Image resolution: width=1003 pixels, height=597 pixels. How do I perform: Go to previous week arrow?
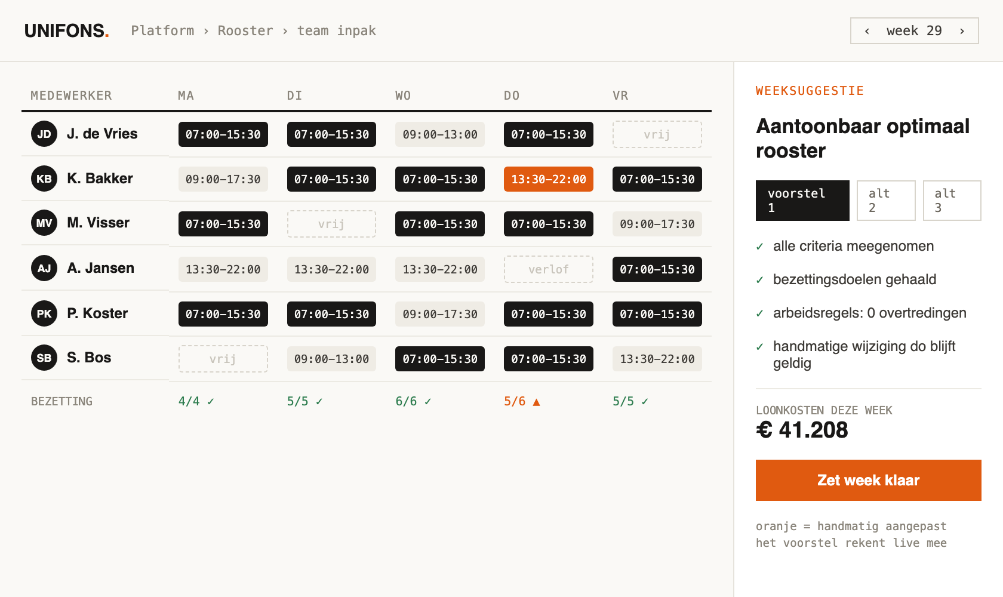coord(867,31)
